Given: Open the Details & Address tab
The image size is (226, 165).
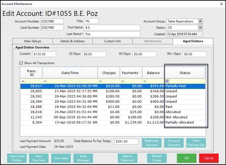Looking at the screenshot, I should (x=72, y=41).
